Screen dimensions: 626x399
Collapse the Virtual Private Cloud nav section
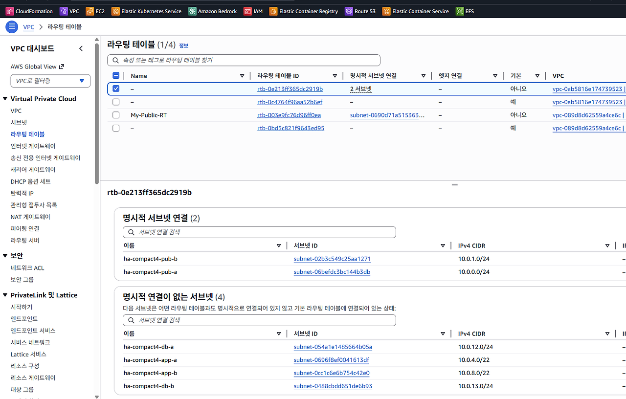5,99
